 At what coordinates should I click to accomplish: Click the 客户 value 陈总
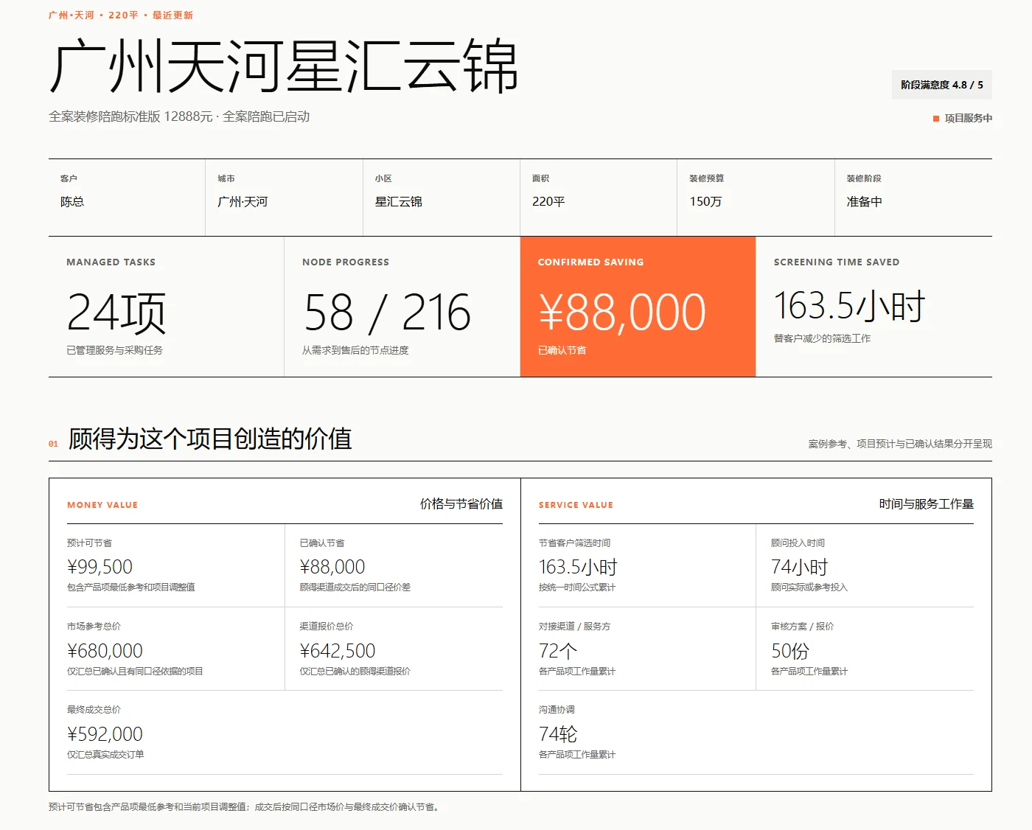pos(72,201)
